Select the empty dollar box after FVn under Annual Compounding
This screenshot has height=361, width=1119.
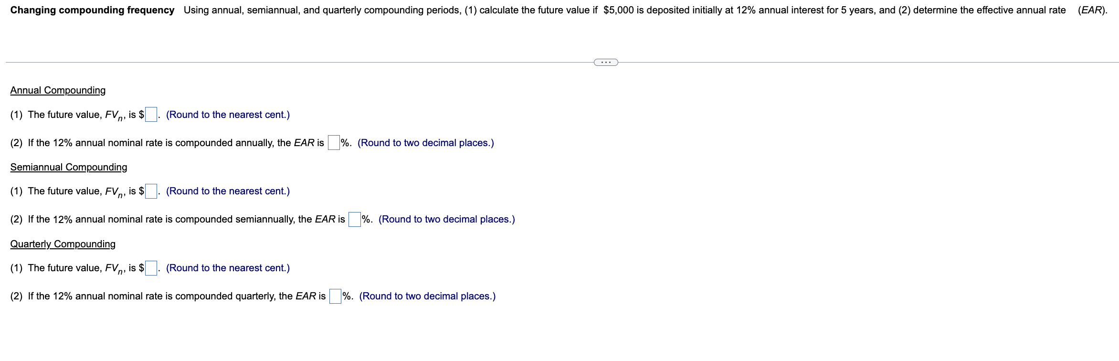151,114
